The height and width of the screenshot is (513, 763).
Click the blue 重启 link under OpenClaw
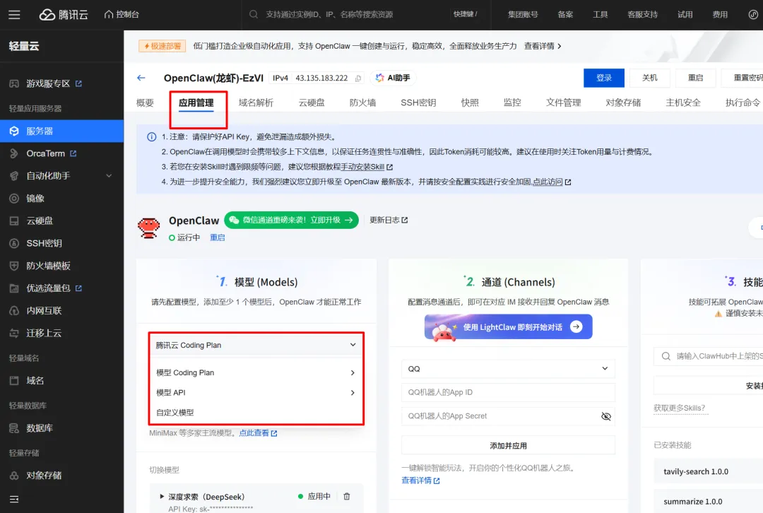[x=217, y=237]
